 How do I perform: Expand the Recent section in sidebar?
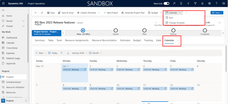(24, 21)
